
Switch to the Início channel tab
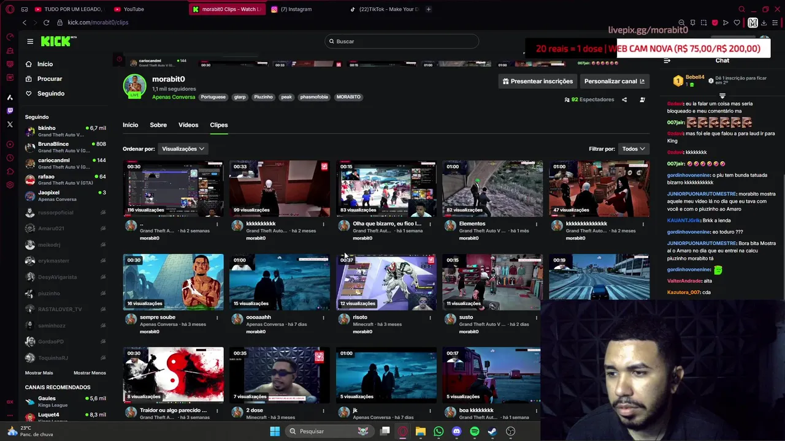click(130, 125)
